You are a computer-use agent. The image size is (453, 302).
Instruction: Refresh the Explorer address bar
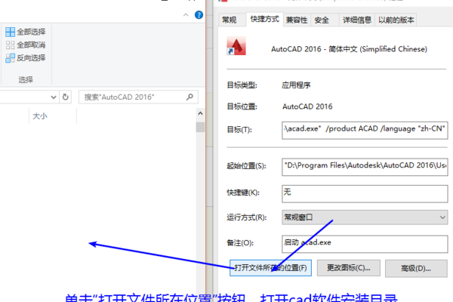66,97
